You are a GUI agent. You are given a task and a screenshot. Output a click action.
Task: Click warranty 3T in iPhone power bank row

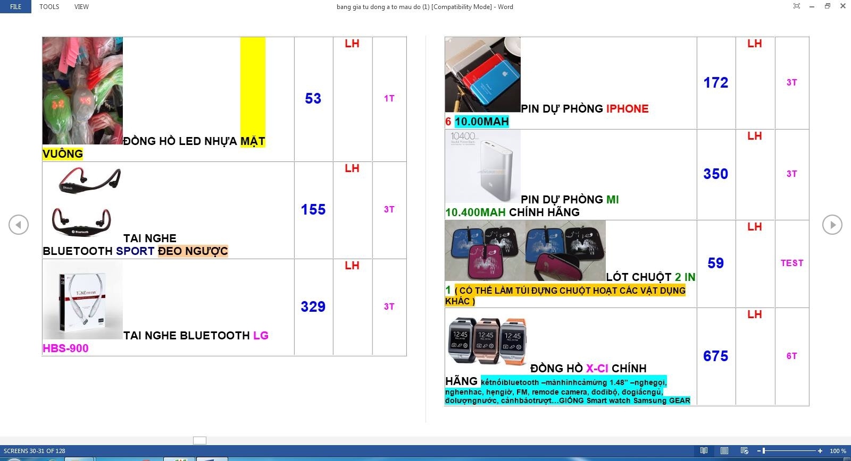pyautogui.click(x=792, y=83)
